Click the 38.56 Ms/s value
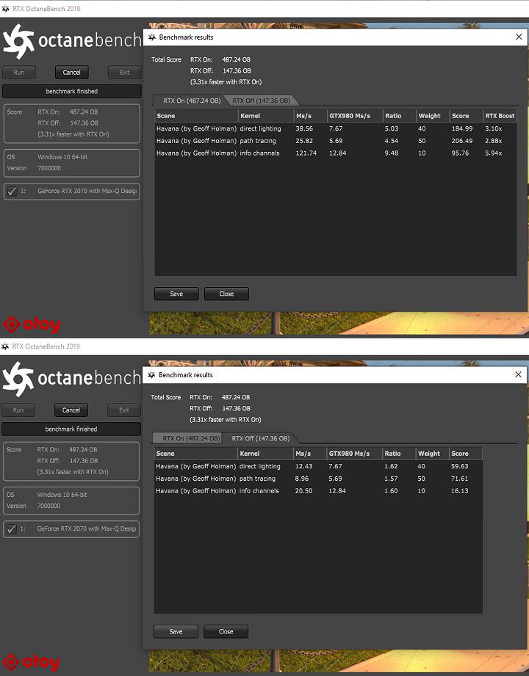This screenshot has height=676, width=529. (304, 128)
